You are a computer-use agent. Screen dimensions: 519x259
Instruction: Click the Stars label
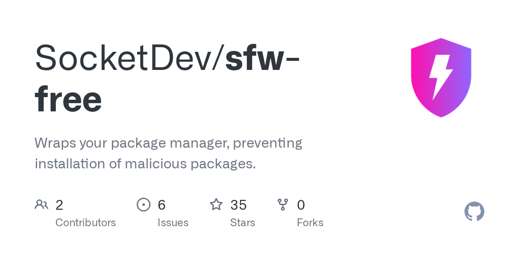(x=243, y=223)
